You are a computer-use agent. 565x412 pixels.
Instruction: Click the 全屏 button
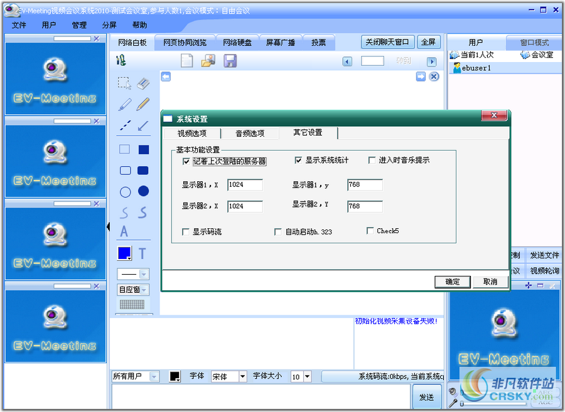click(428, 42)
